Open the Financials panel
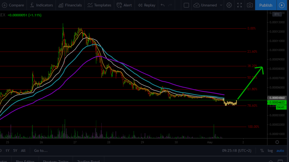Screen dimensions: 289x162 [x=70, y=5]
